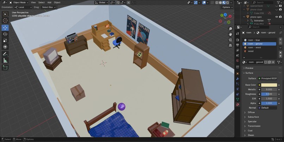Select the Cursor tool
Screen dimensions: 284x142
[5, 21]
